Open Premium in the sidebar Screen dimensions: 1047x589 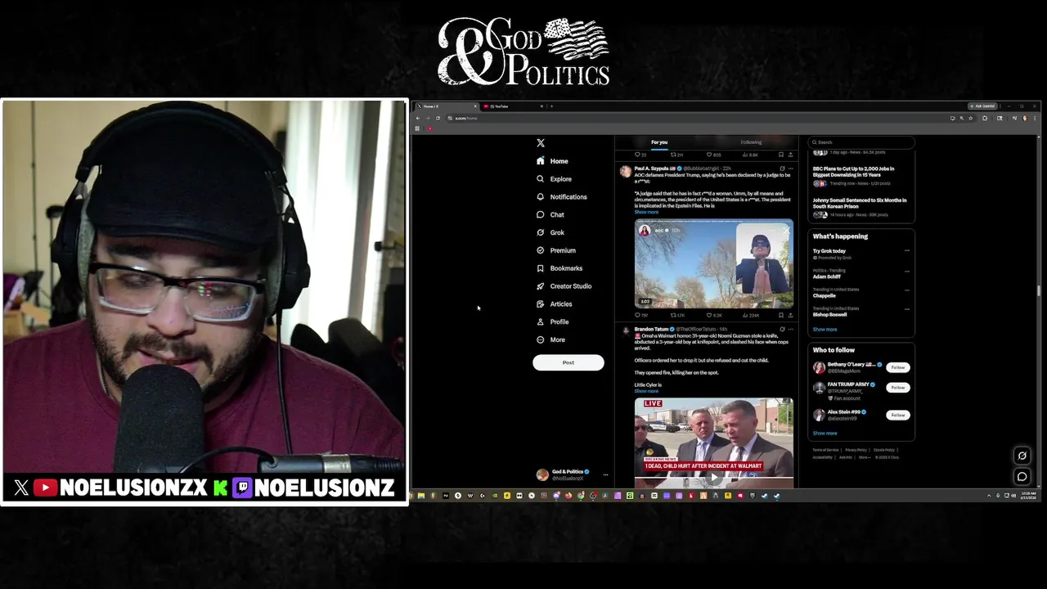[x=555, y=250]
